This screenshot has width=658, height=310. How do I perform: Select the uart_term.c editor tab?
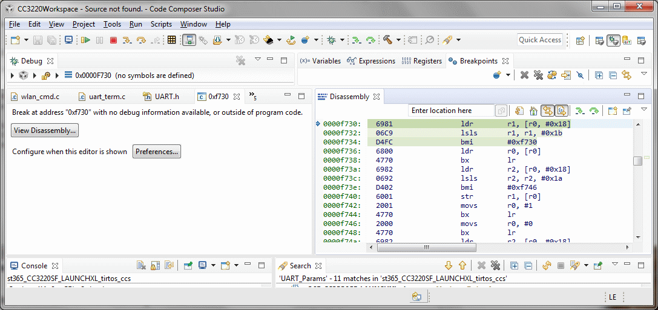coord(102,97)
